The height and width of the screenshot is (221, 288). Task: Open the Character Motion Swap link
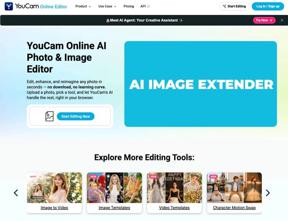pyautogui.click(x=234, y=208)
